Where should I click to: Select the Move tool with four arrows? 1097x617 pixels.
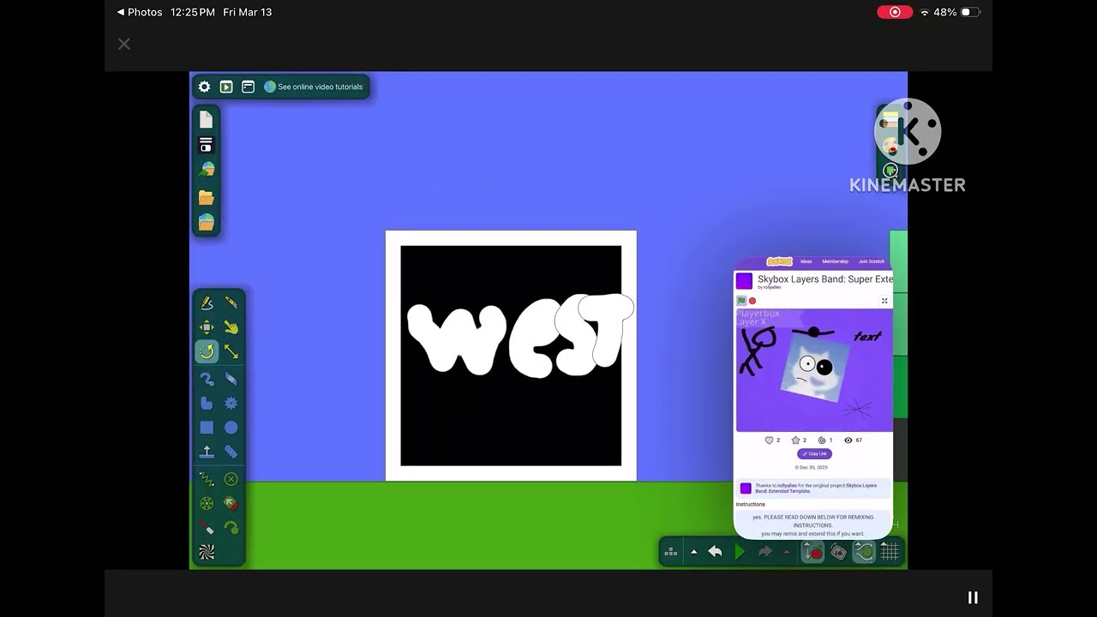[207, 327]
